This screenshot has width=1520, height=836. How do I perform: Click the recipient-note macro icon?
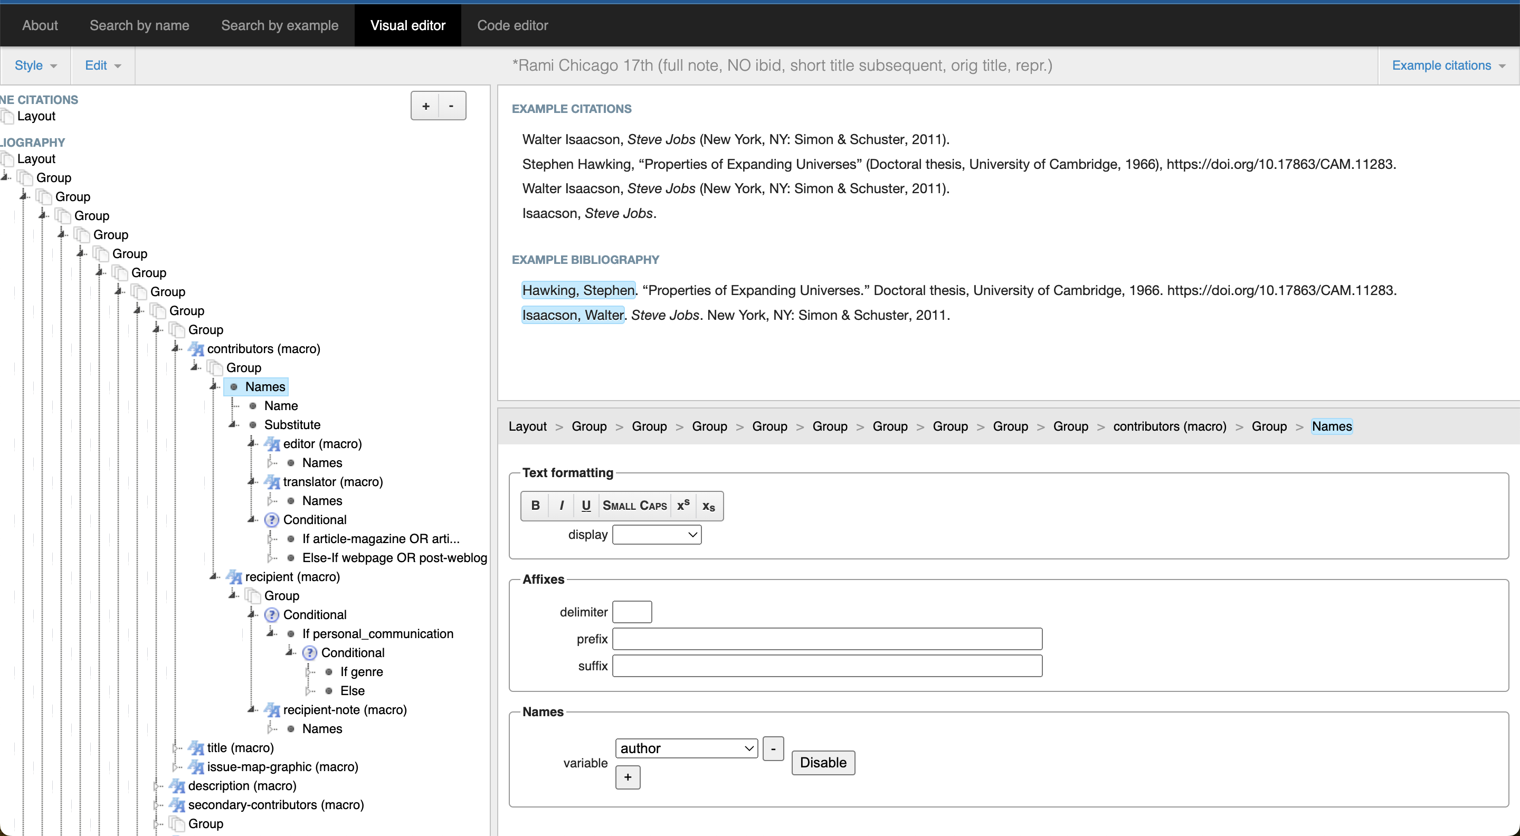(x=272, y=710)
